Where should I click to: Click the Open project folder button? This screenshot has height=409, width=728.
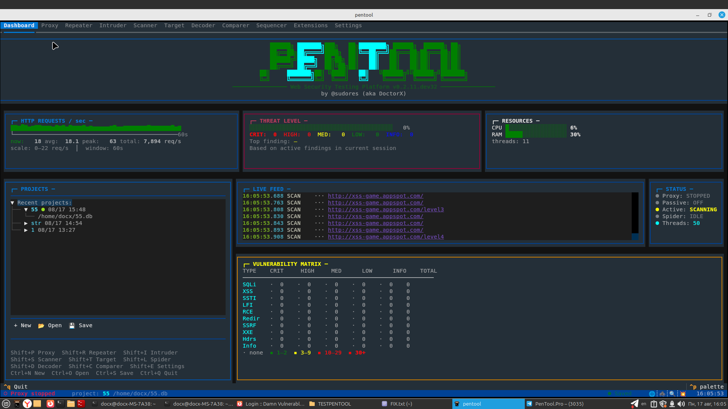[x=50, y=325]
